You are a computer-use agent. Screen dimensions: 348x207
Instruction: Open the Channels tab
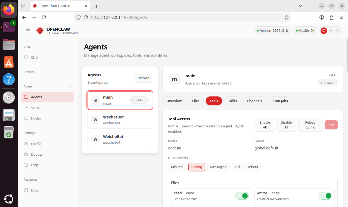(x=255, y=101)
